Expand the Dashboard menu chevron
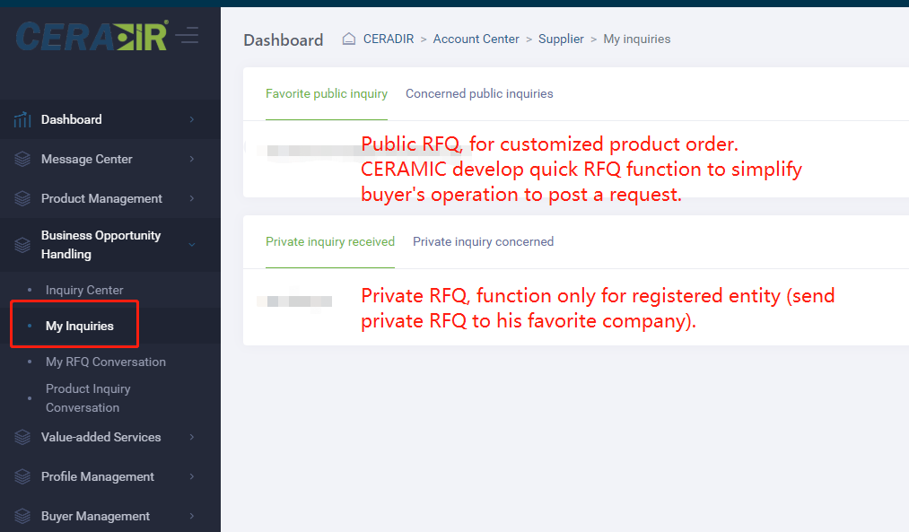Viewport: 909px width, 532px height. point(192,119)
